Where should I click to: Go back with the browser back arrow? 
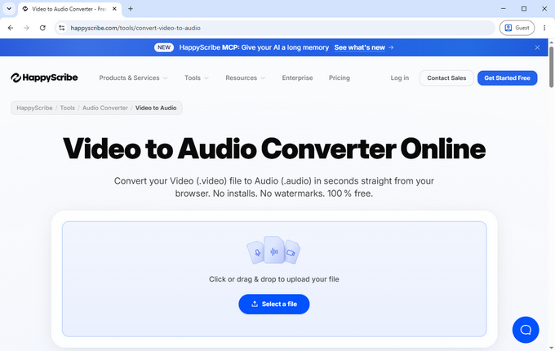click(11, 28)
